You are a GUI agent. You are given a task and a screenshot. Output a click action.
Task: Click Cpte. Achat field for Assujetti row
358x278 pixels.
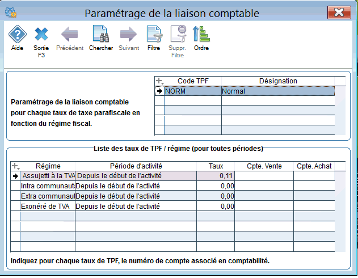(x=314, y=176)
